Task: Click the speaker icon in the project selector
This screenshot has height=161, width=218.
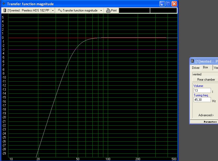Action: (5, 10)
